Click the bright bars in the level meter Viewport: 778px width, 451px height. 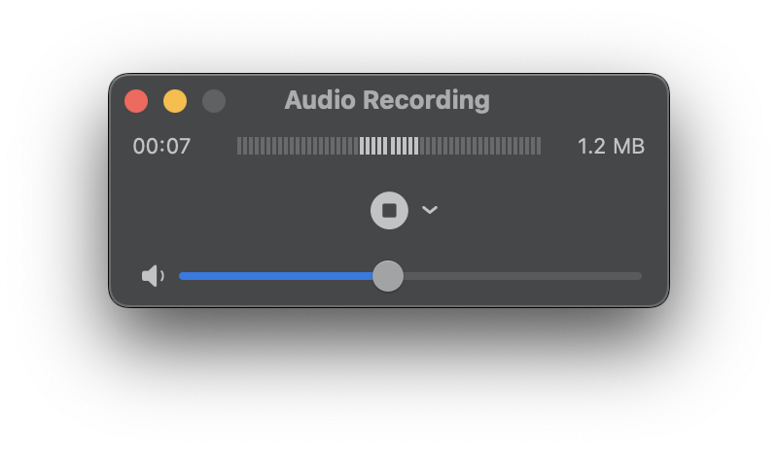tap(389, 146)
